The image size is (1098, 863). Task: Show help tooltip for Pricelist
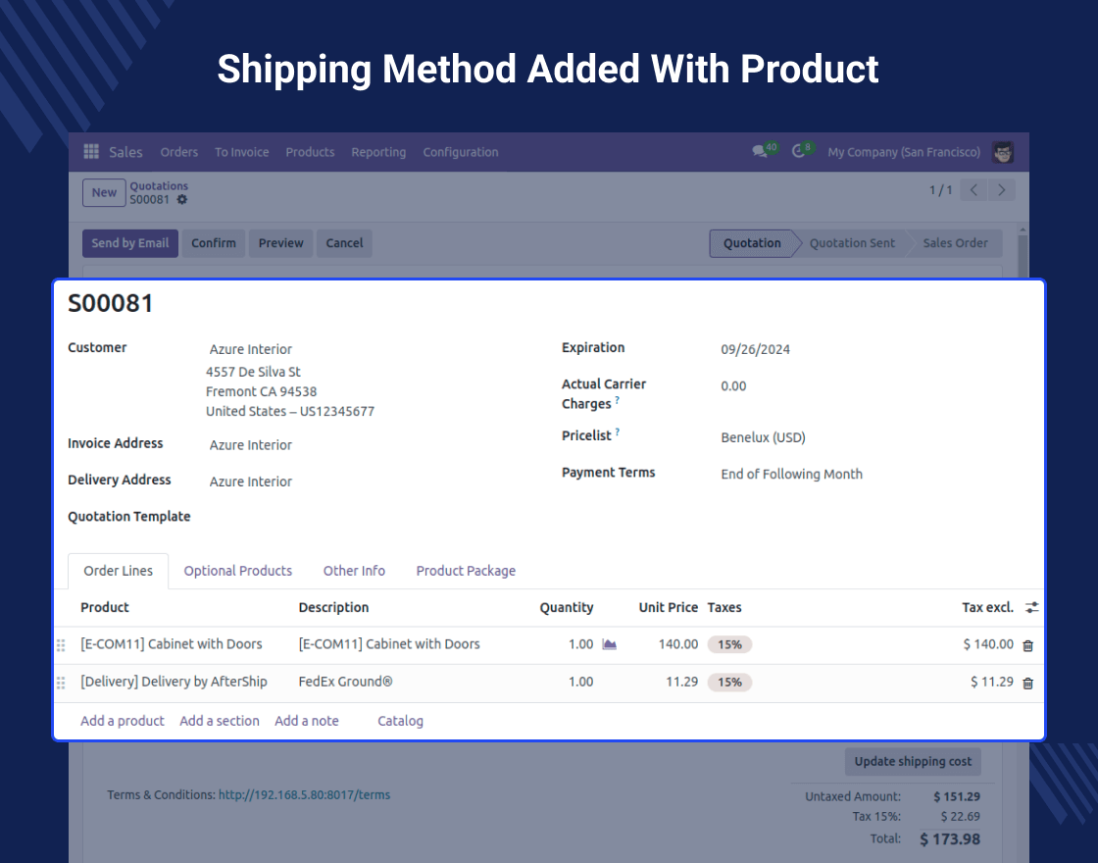[617, 431]
